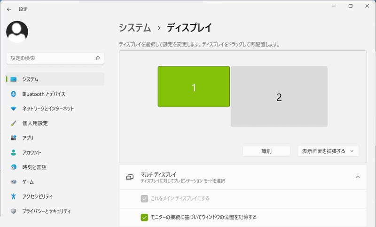Open ゲーム category
This screenshot has width=376, height=227.
(55, 182)
